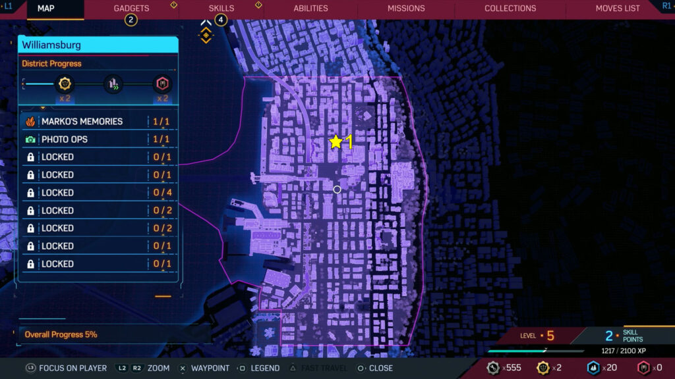Click the north compass marker above the map
Screen dimensions: 675x379
[x=206, y=32]
